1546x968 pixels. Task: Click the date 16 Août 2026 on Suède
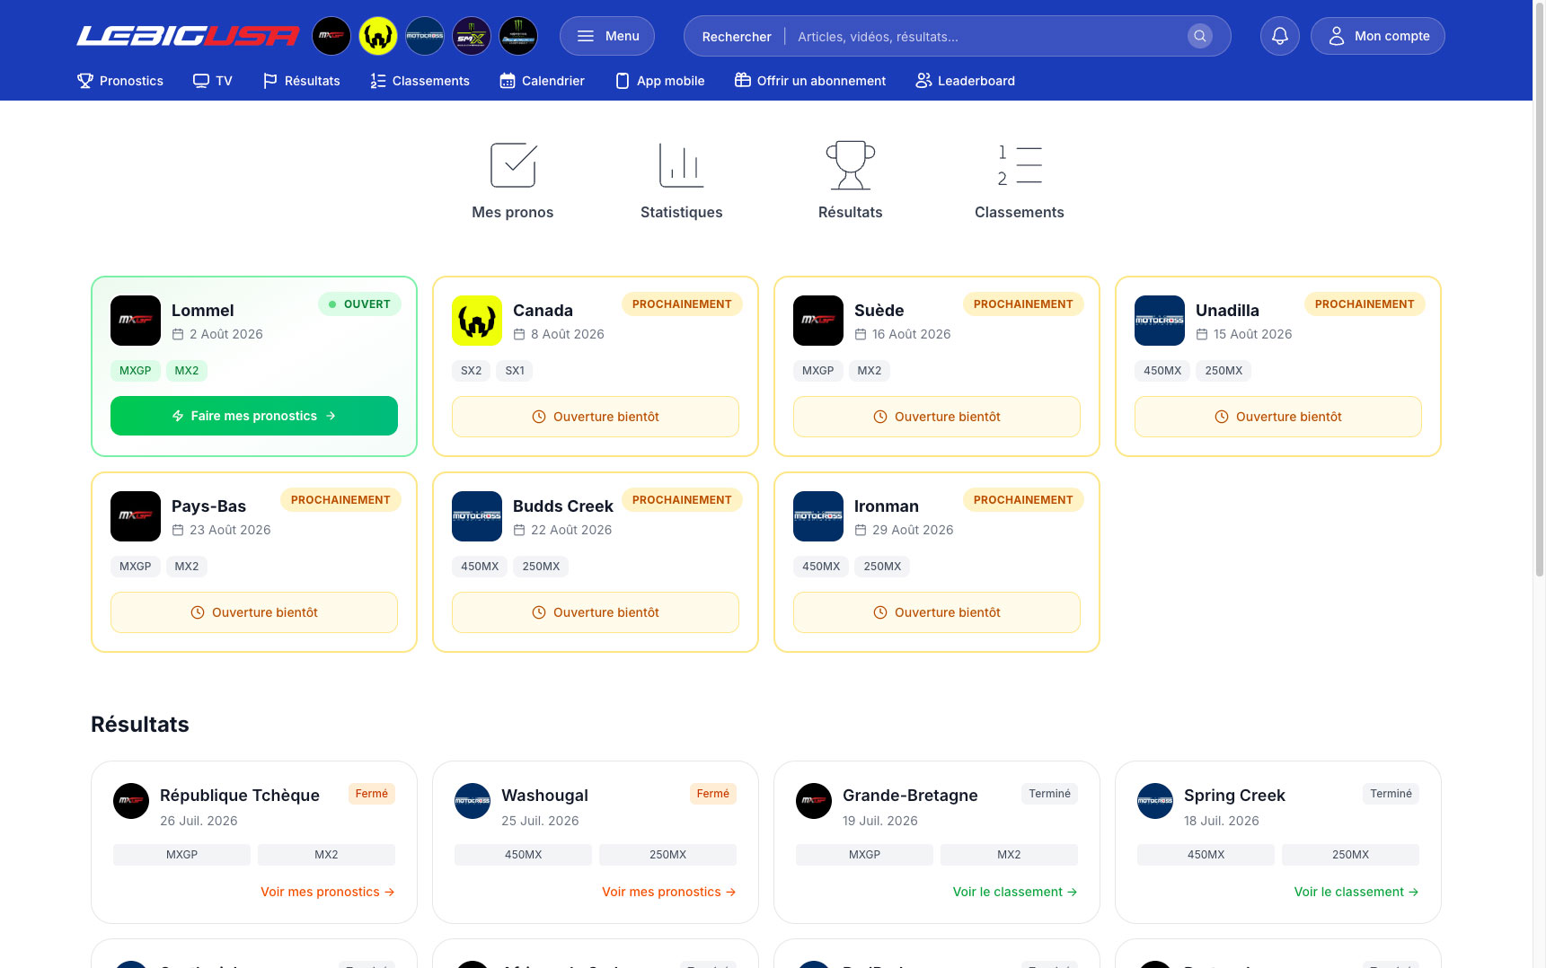pos(912,334)
